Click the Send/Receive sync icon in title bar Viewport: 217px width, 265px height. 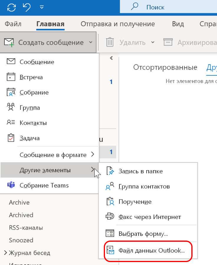click(11, 7)
